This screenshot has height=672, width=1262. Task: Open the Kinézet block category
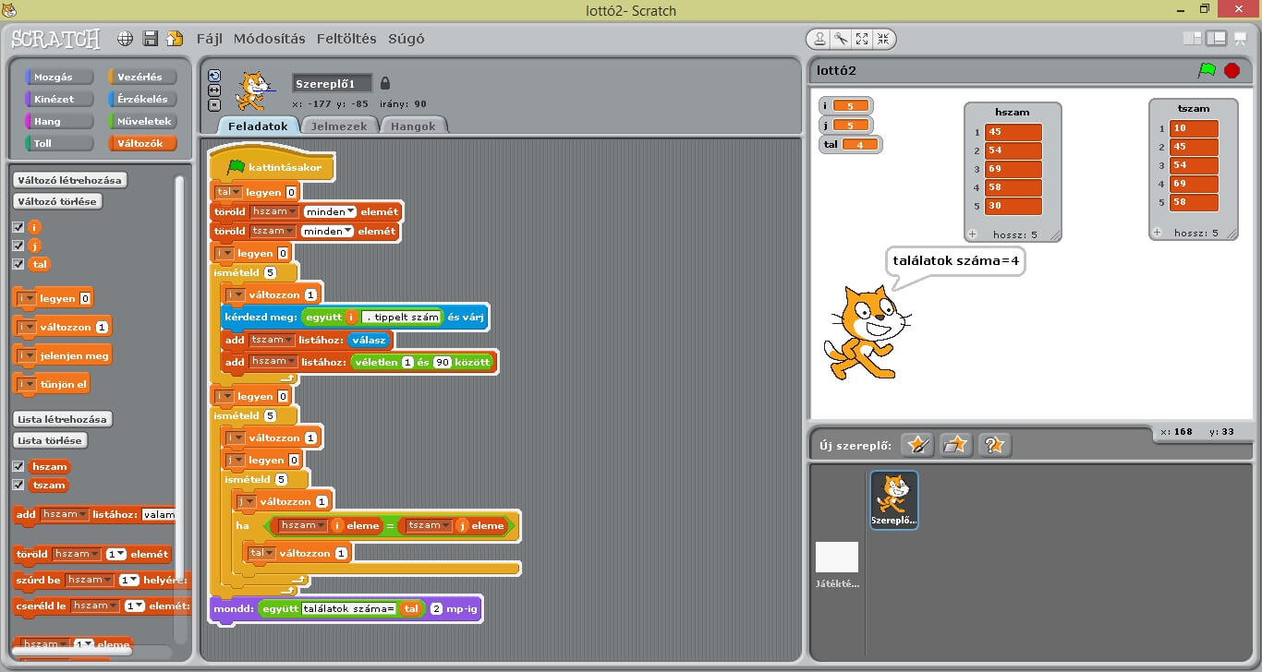point(60,100)
